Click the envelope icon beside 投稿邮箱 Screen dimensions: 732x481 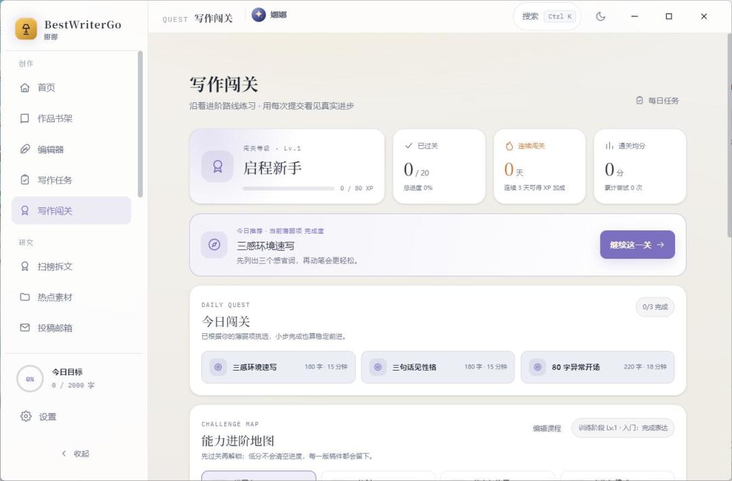(25, 328)
